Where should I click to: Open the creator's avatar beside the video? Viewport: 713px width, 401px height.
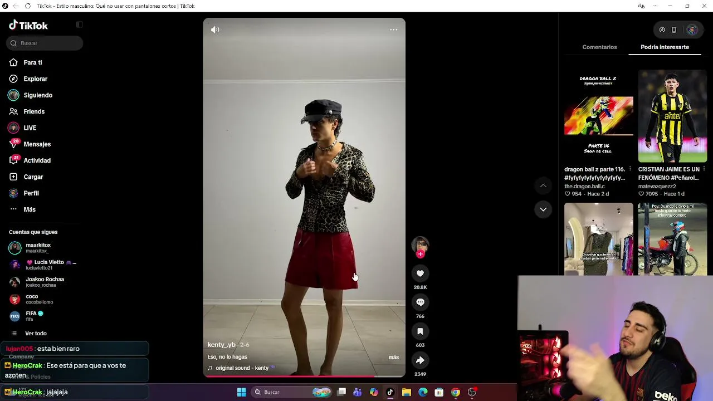[420, 244]
